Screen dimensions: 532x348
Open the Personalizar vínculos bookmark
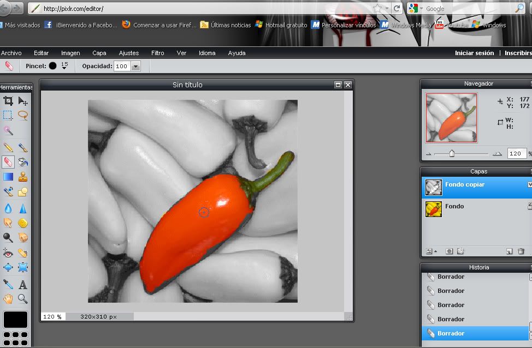click(x=344, y=25)
